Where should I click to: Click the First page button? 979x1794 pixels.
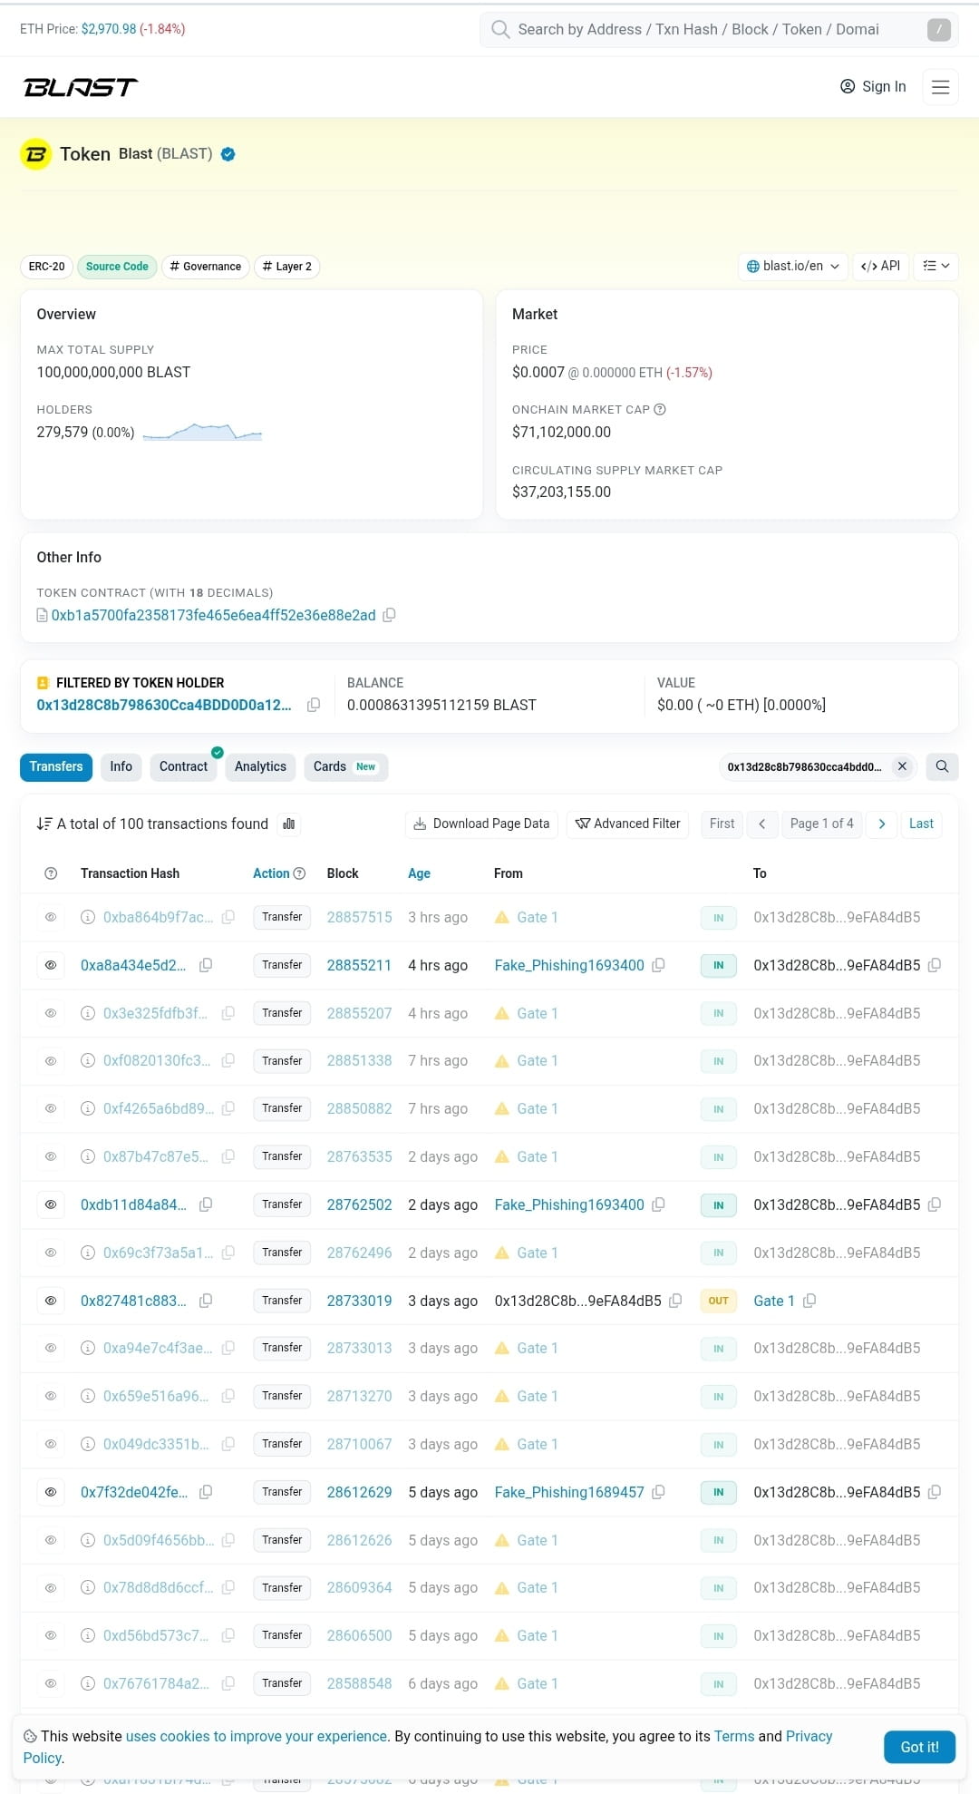pyautogui.click(x=722, y=824)
